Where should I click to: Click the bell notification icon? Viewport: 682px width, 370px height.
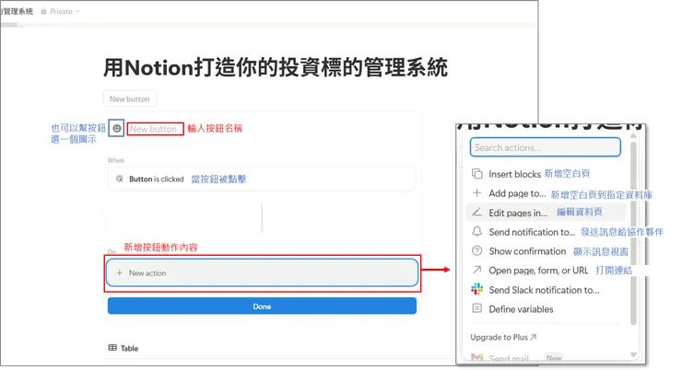(477, 231)
